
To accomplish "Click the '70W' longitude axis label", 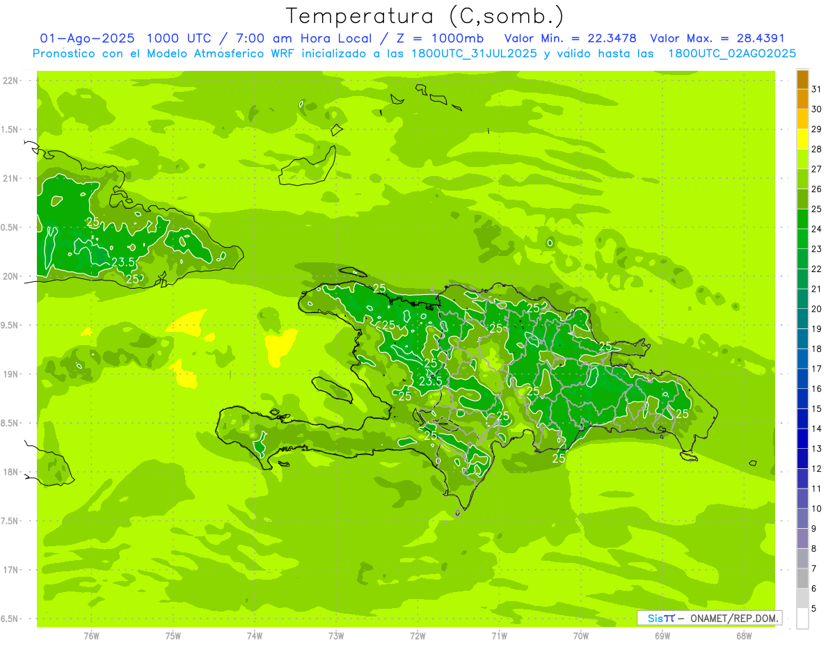I will tap(581, 636).
